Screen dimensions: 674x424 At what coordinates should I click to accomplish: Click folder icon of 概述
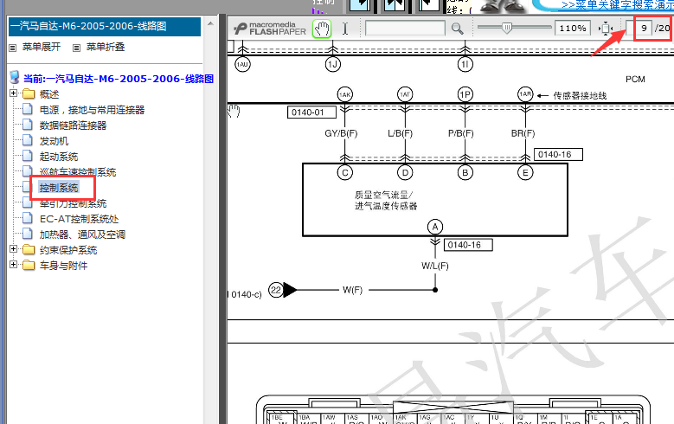[29, 93]
